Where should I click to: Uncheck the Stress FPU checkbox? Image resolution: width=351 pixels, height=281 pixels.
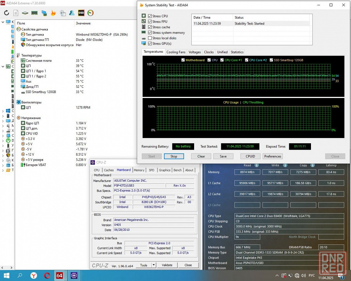pyautogui.click(x=150, y=21)
